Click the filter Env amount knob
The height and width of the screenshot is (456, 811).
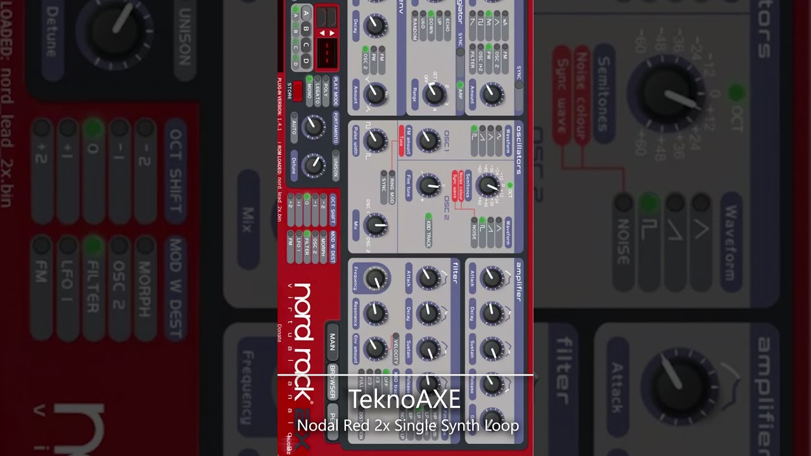click(x=375, y=348)
